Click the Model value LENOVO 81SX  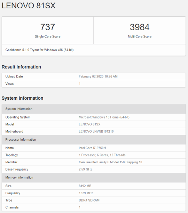89,124
